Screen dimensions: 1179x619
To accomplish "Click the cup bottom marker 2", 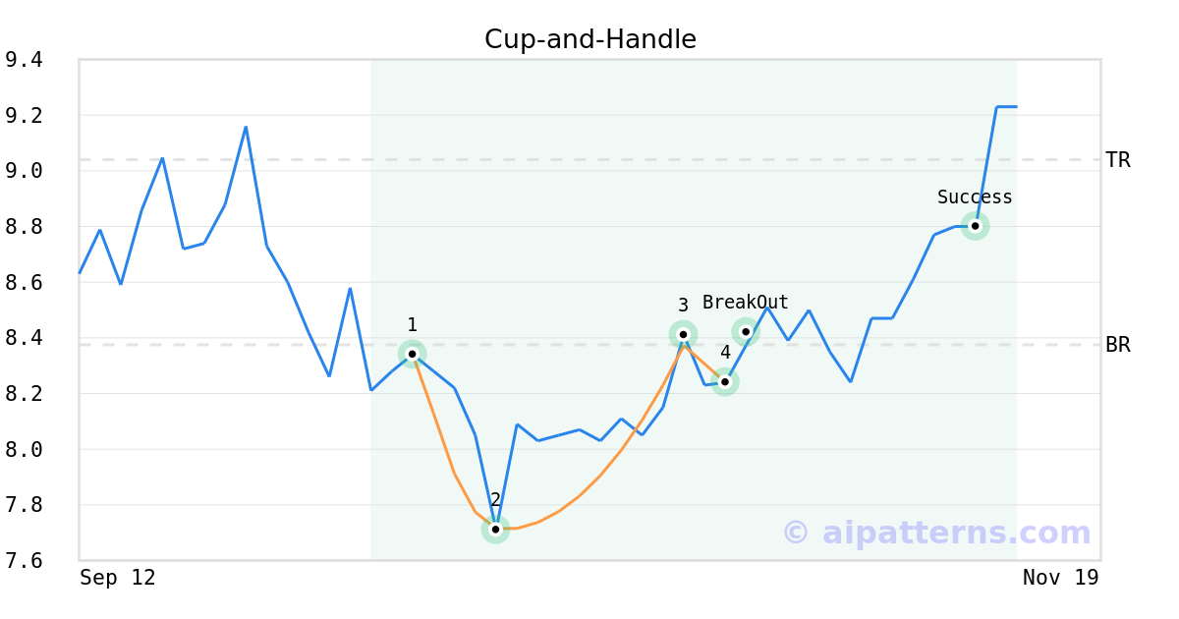I will pyautogui.click(x=496, y=530).
